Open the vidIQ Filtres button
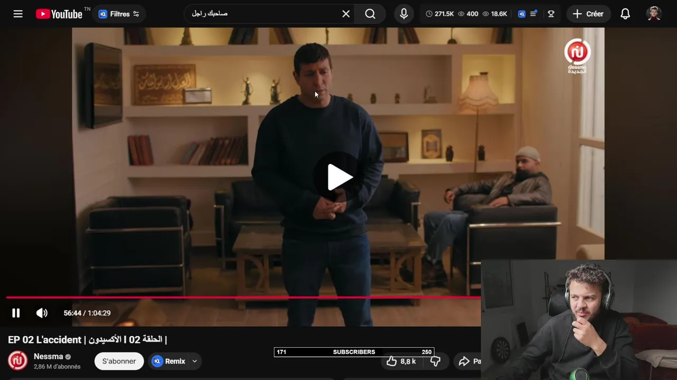The width and height of the screenshot is (677, 380). pyautogui.click(x=120, y=14)
